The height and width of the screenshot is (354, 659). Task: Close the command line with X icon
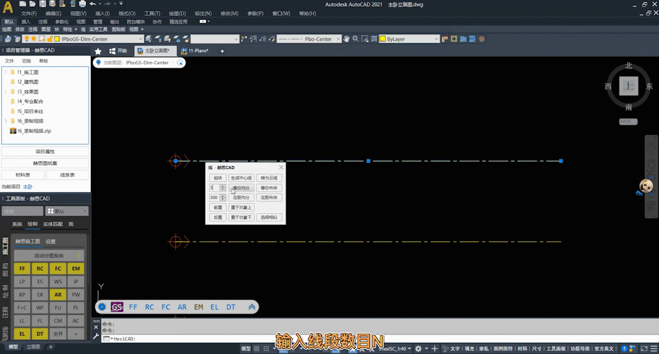click(96, 327)
